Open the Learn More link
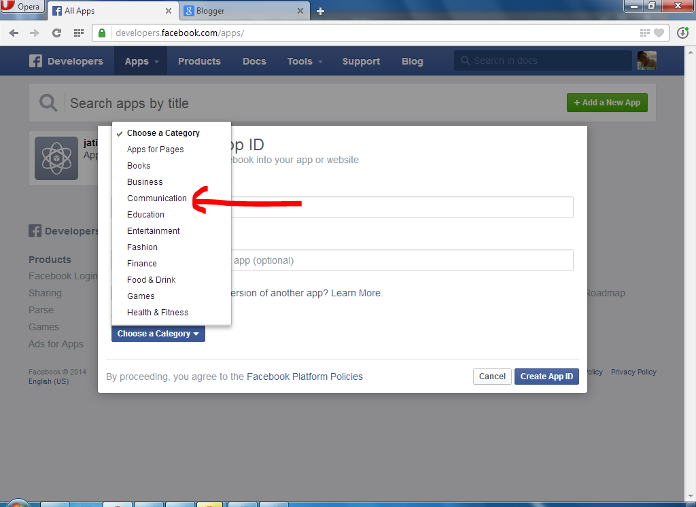This screenshot has width=696, height=507. click(x=356, y=293)
